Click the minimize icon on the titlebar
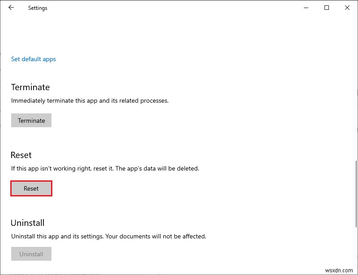This screenshot has width=358, height=275. point(306,8)
